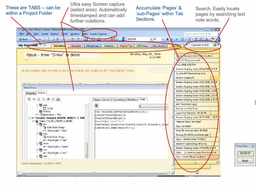256x192 pixels.
Task: Select the Triggers tab in SketchTemp
Action: tap(97, 100)
